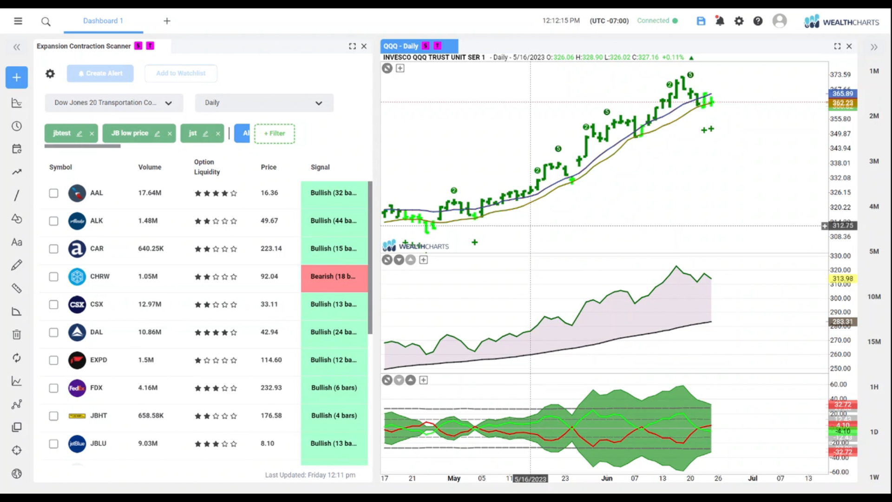
Task: Select the trend line drawing tool
Action: tap(17, 195)
